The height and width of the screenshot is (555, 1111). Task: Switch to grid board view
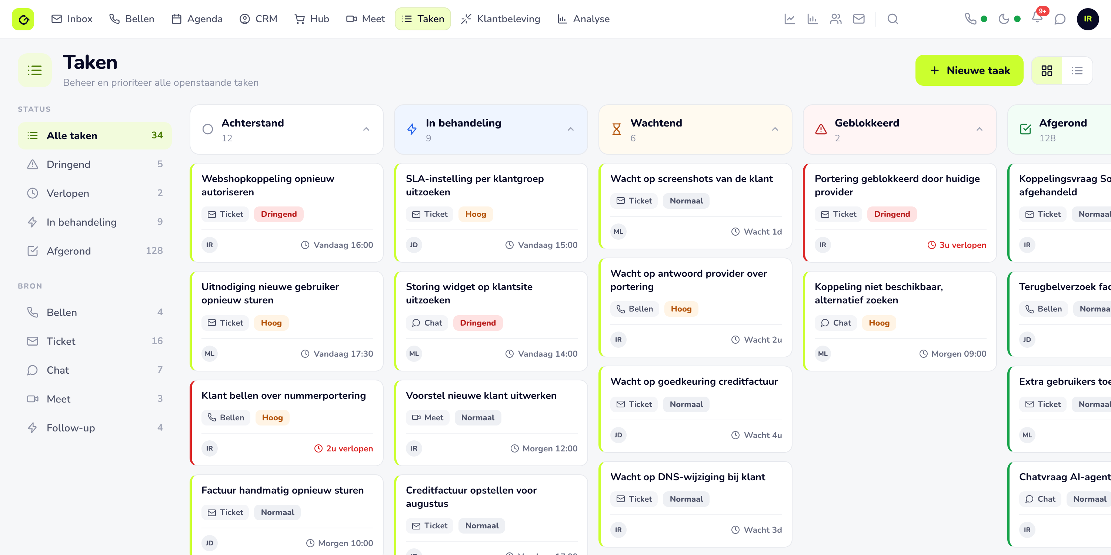(1047, 71)
